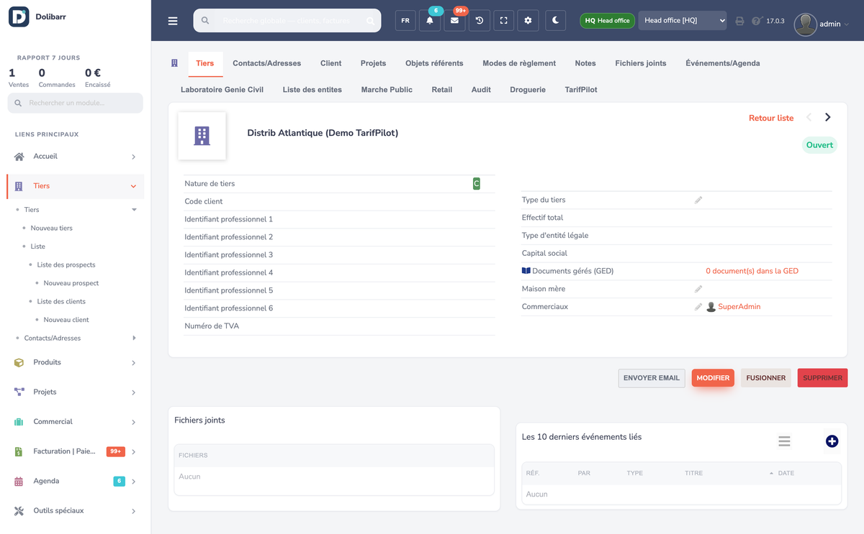Open the recent history clock icon

click(x=479, y=21)
